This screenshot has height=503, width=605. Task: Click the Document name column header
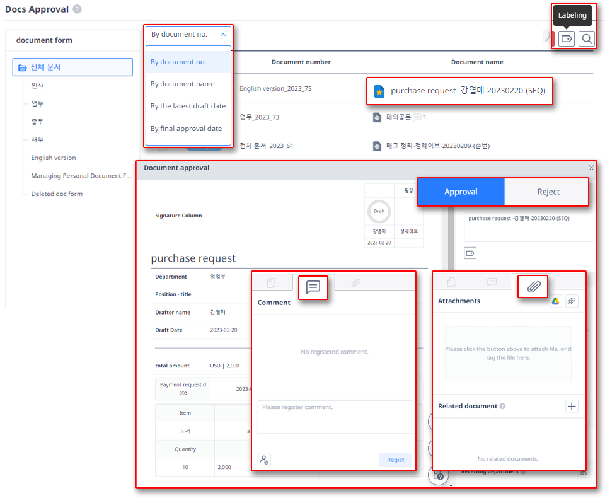point(477,62)
